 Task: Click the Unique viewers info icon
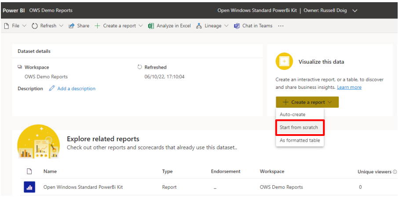pos(395,172)
